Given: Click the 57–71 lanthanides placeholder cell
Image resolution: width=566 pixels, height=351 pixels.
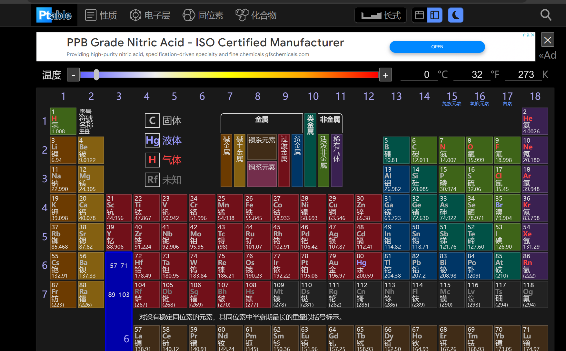Looking at the screenshot, I should click(x=119, y=266).
